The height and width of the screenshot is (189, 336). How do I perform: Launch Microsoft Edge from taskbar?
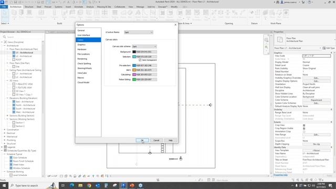[71, 185]
